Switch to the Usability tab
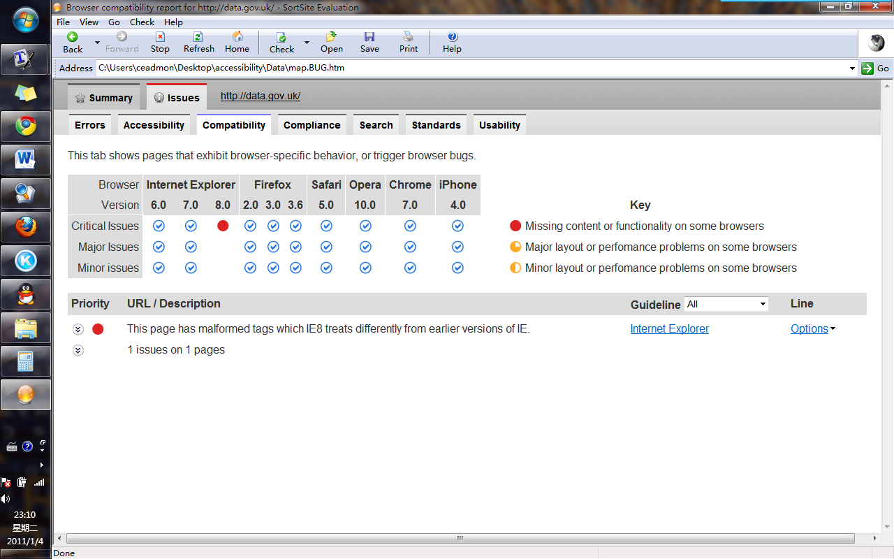 [499, 125]
